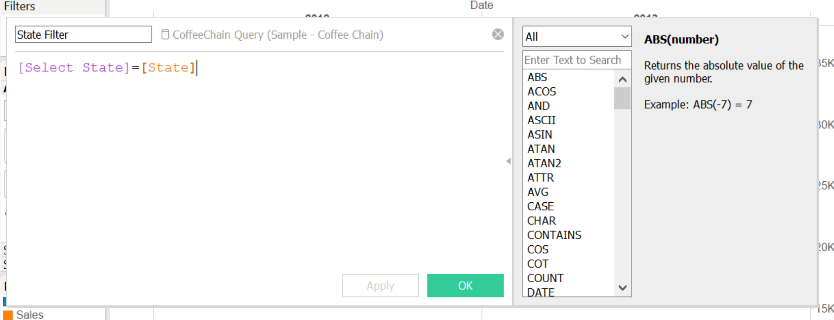Click the State Filter name field
Viewport: 834px width, 320px height.
point(83,34)
